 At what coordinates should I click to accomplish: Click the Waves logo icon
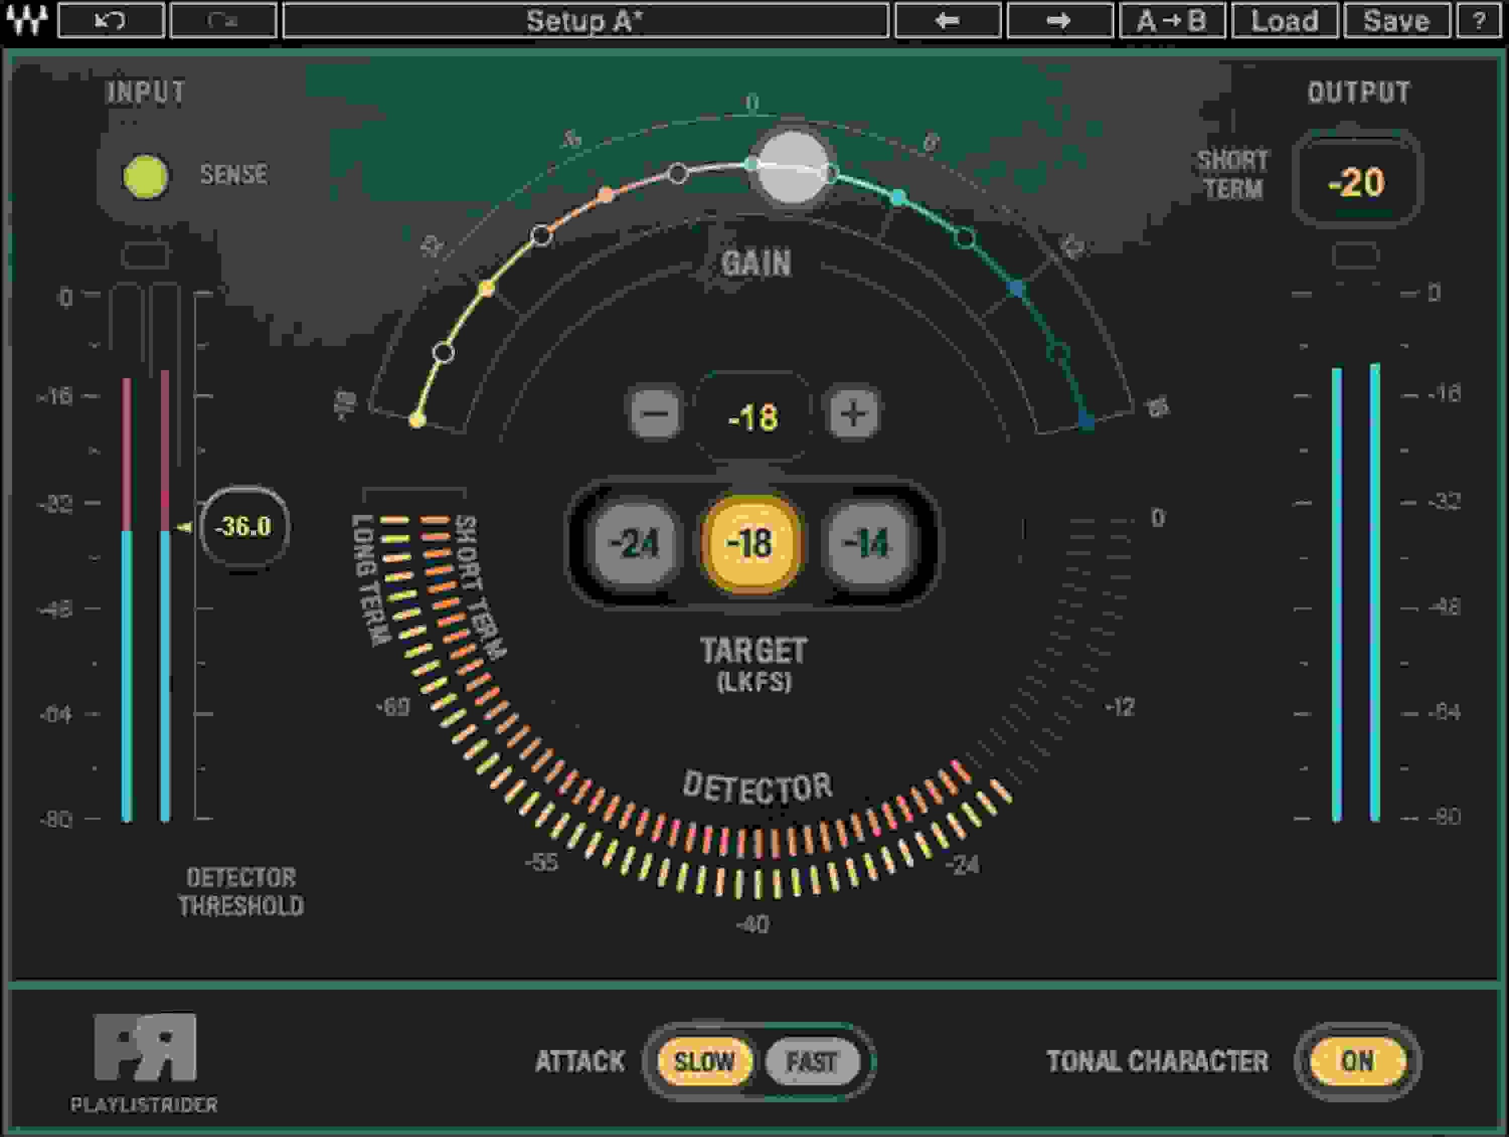point(27,21)
